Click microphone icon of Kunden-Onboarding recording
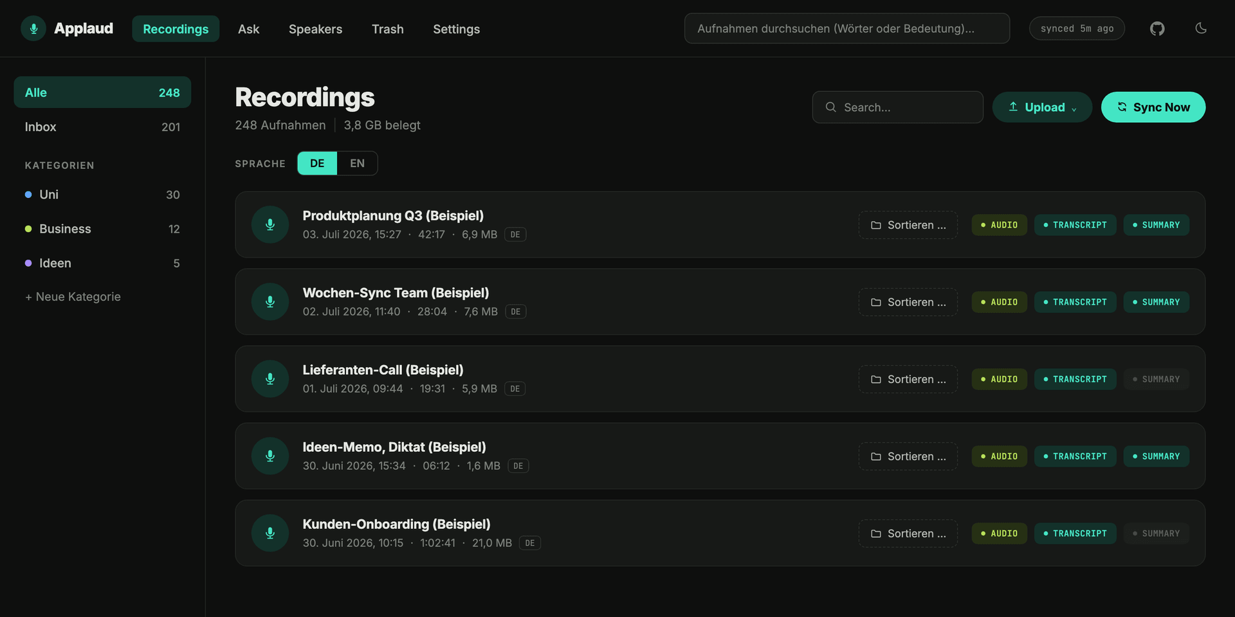This screenshot has height=617, width=1235. (270, 533)
